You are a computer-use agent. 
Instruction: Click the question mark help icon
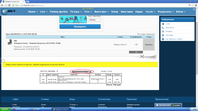click(163, 39)
